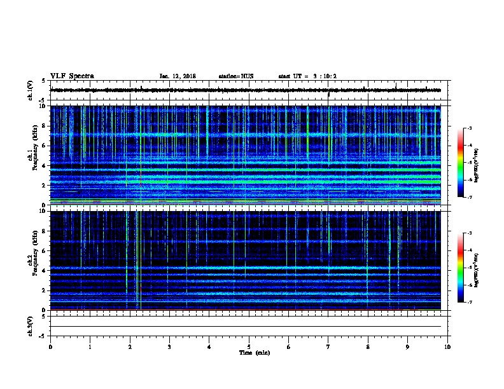
Task: Click the flat ch.3 voltage line
Action: [245, 327]
